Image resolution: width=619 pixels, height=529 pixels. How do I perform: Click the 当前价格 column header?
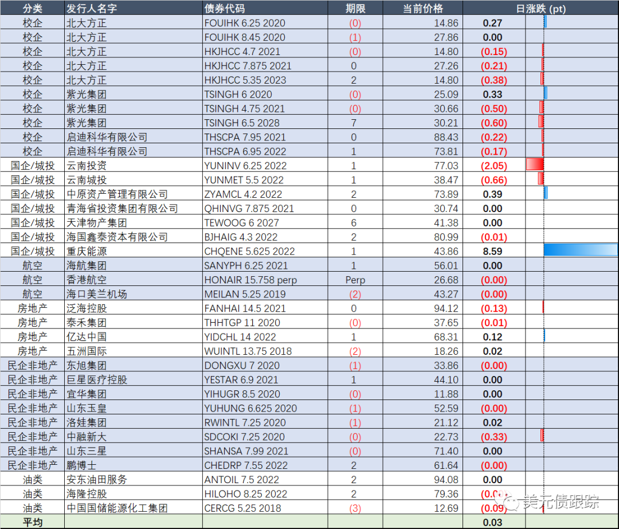pos(423,8)
